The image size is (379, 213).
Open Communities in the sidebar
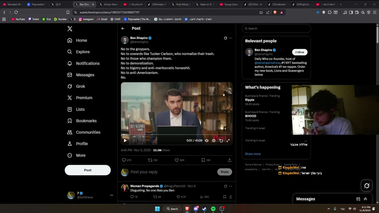pos(84,132)
